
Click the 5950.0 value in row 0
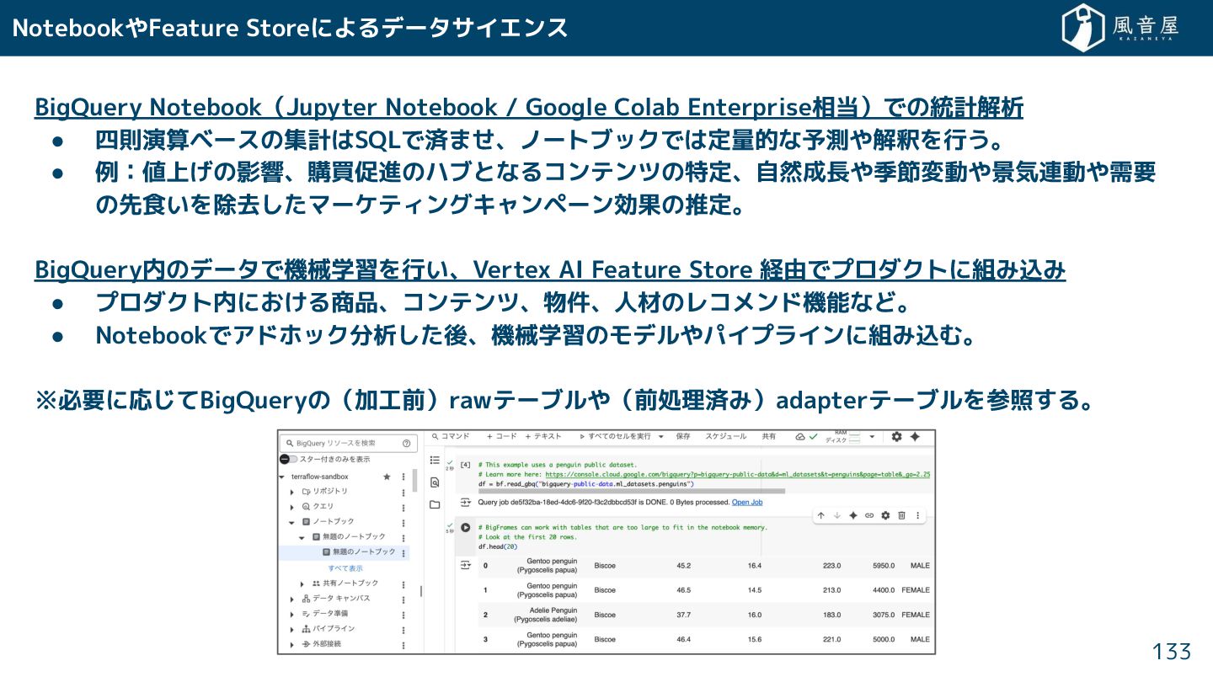(x=883, y=566)
